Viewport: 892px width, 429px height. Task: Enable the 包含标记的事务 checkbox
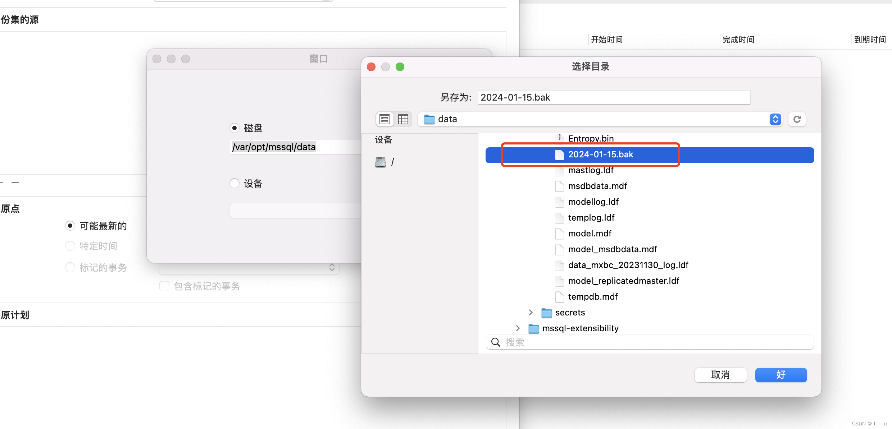(164, 286)
